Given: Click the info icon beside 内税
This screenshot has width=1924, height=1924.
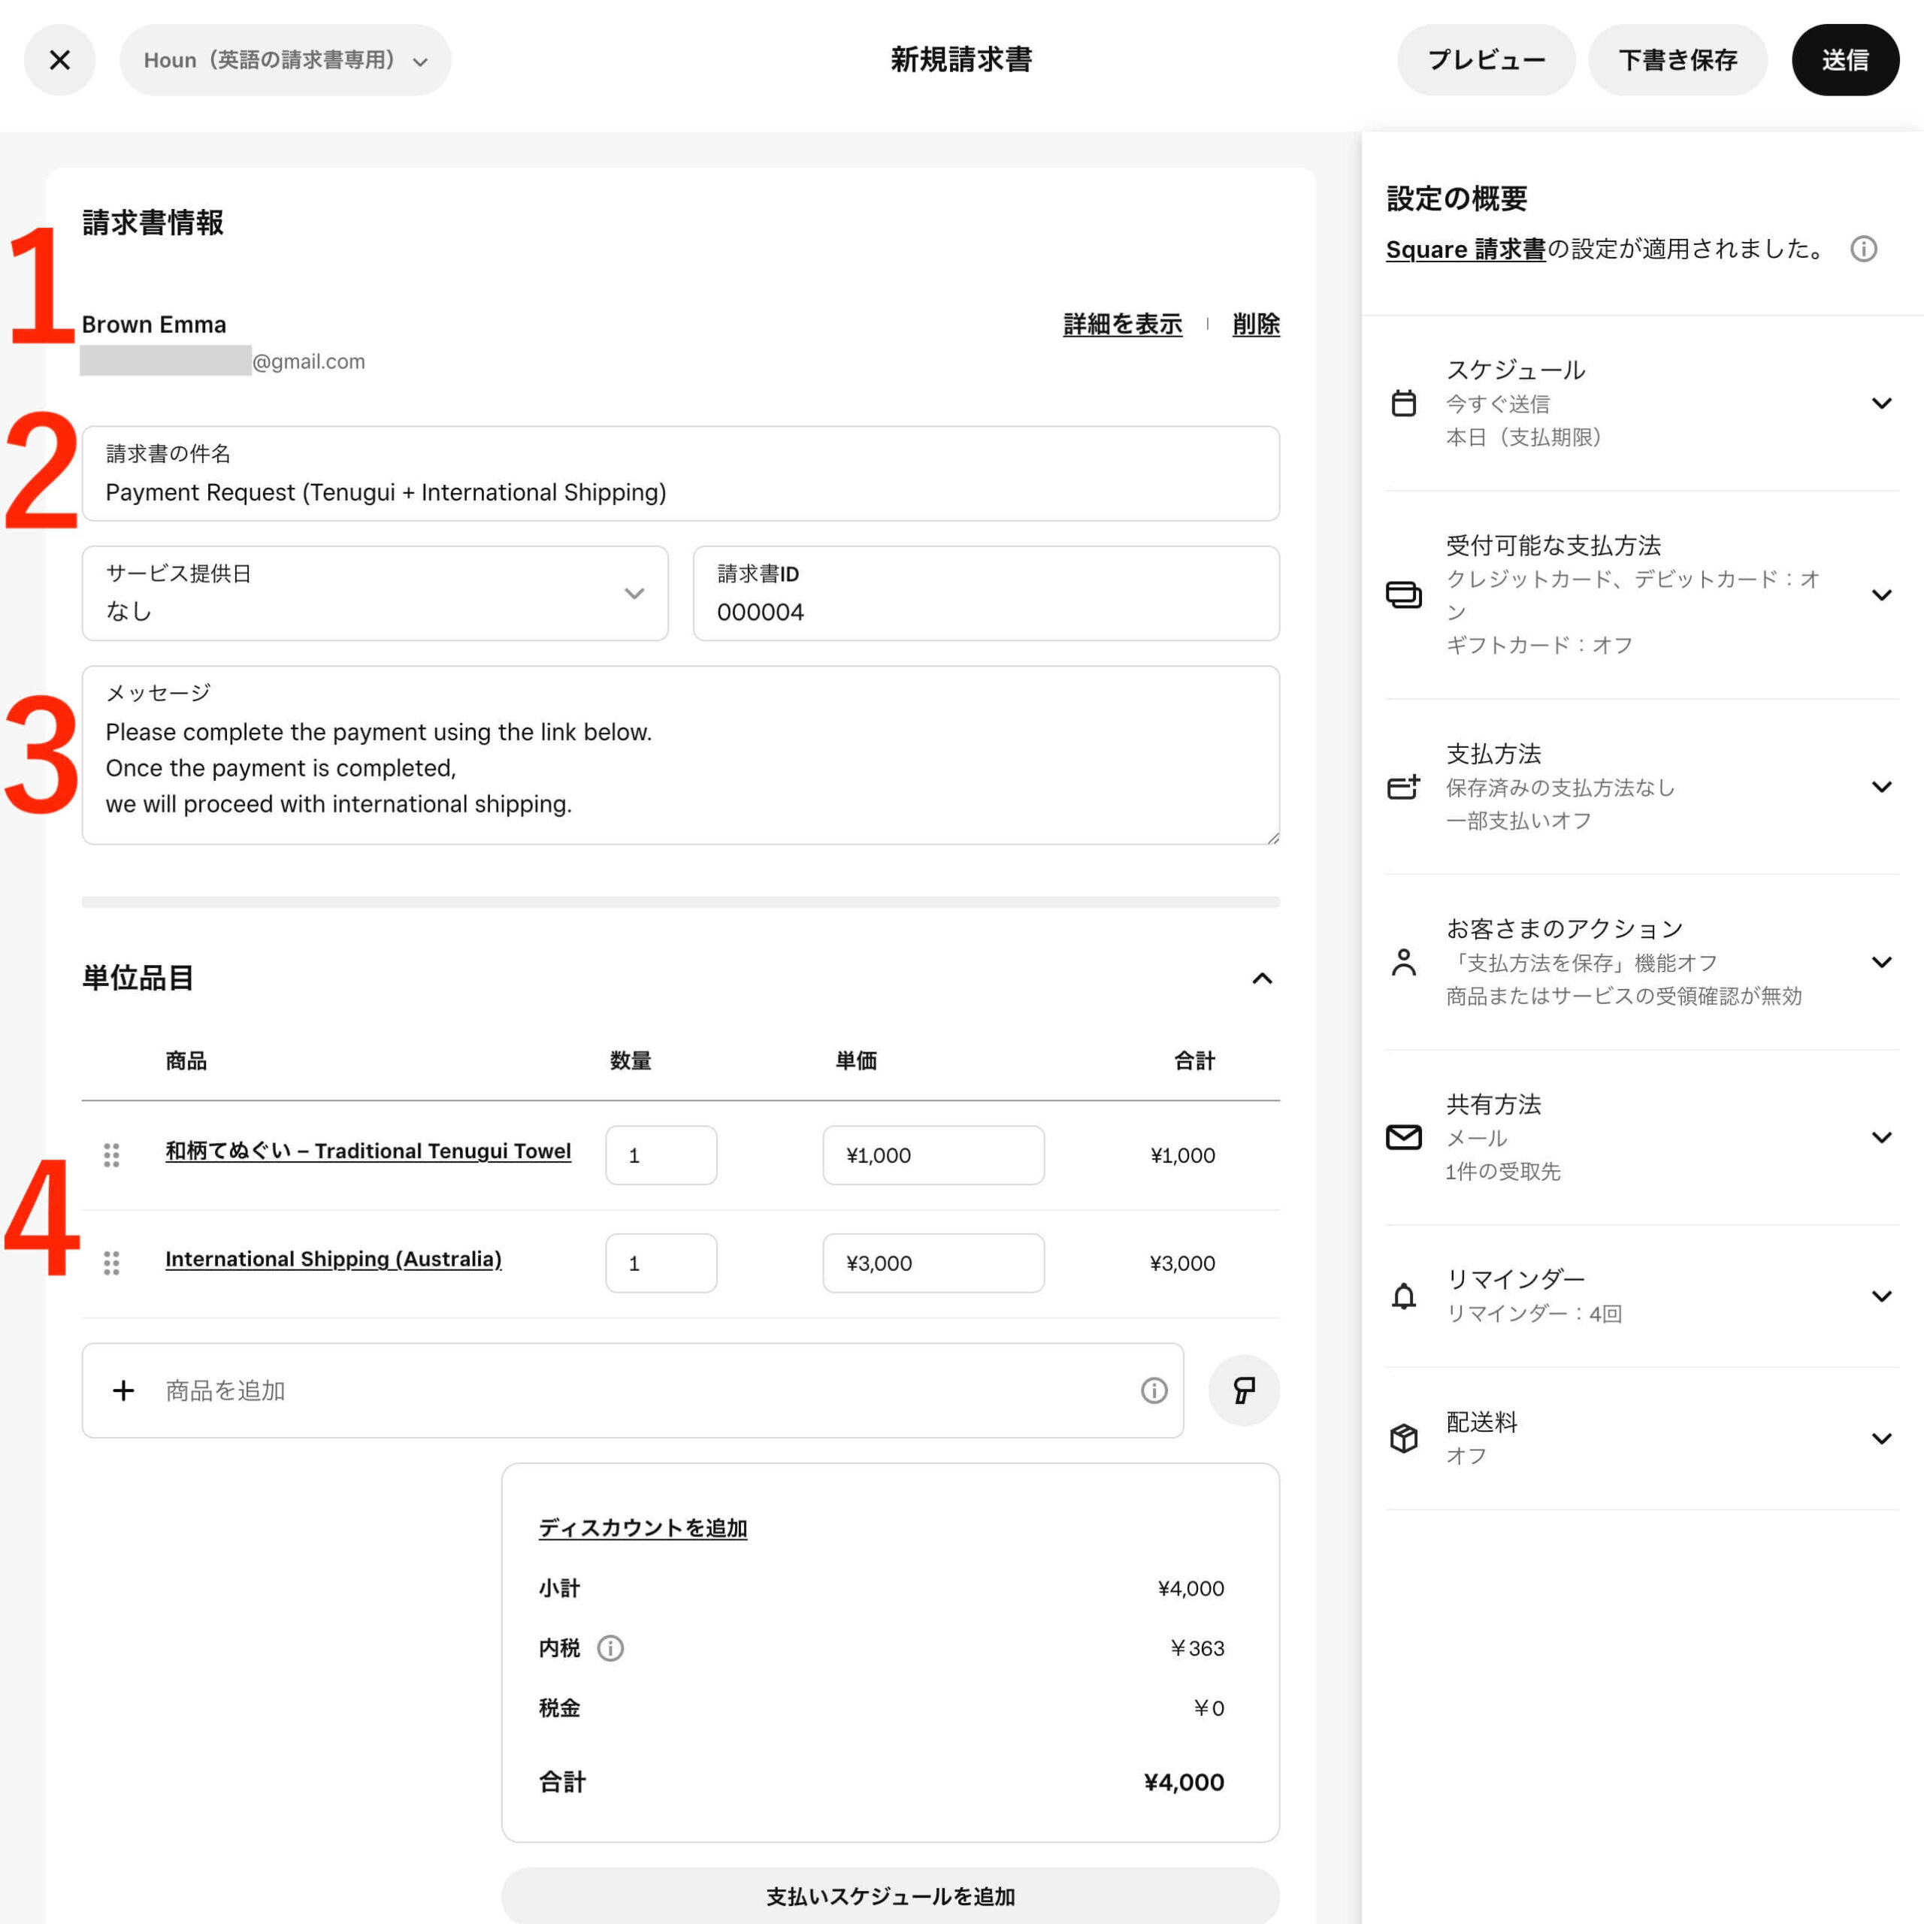Looking at the screenshot, I should click(x=610, y=1648).
